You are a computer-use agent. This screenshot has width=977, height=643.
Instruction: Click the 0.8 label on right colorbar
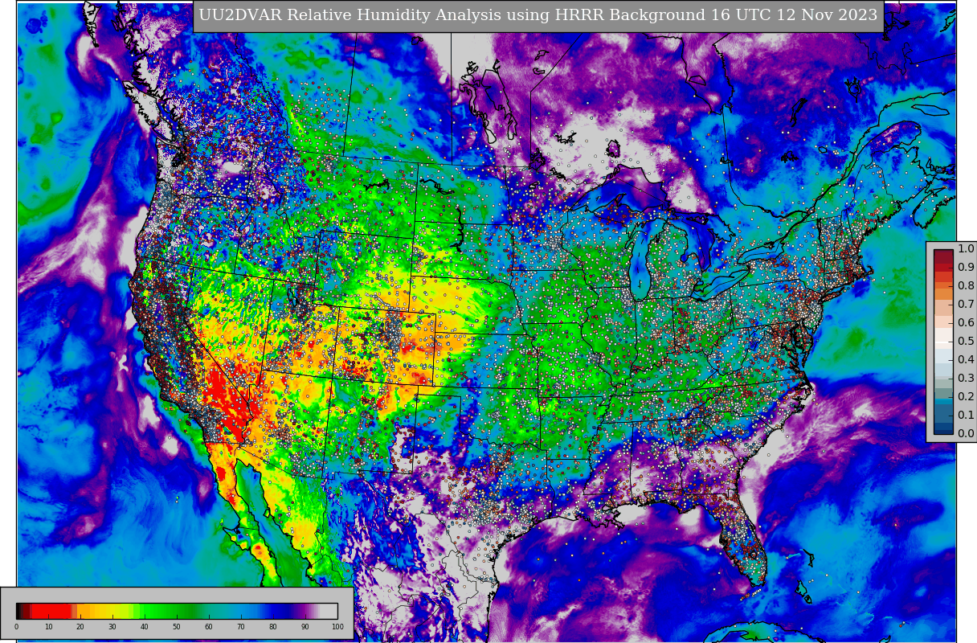965,286
